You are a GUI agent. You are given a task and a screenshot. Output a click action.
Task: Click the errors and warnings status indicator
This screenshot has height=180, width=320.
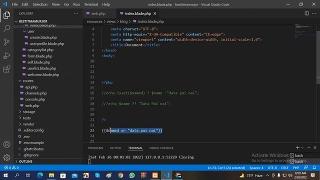coord(11,167)
